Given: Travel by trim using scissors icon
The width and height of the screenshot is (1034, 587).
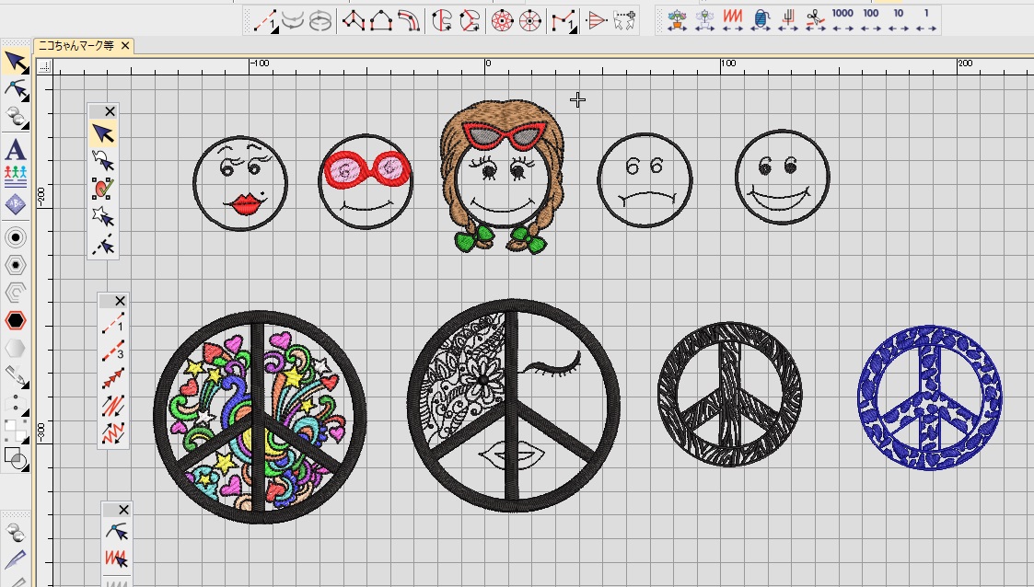Looking at the screenshot, I should point(816,20).
